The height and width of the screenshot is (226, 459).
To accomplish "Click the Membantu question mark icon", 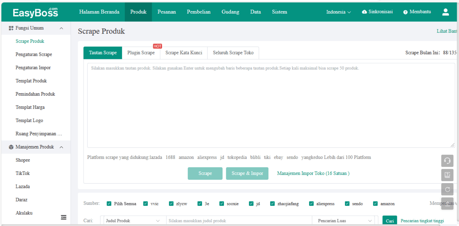I will 405,12.
